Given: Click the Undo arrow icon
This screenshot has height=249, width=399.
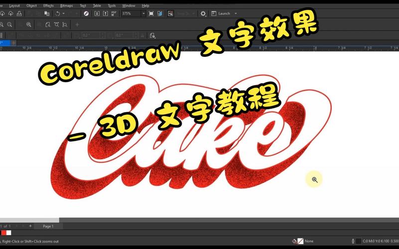Looking at the screenshot, I should tap(57, 13).
